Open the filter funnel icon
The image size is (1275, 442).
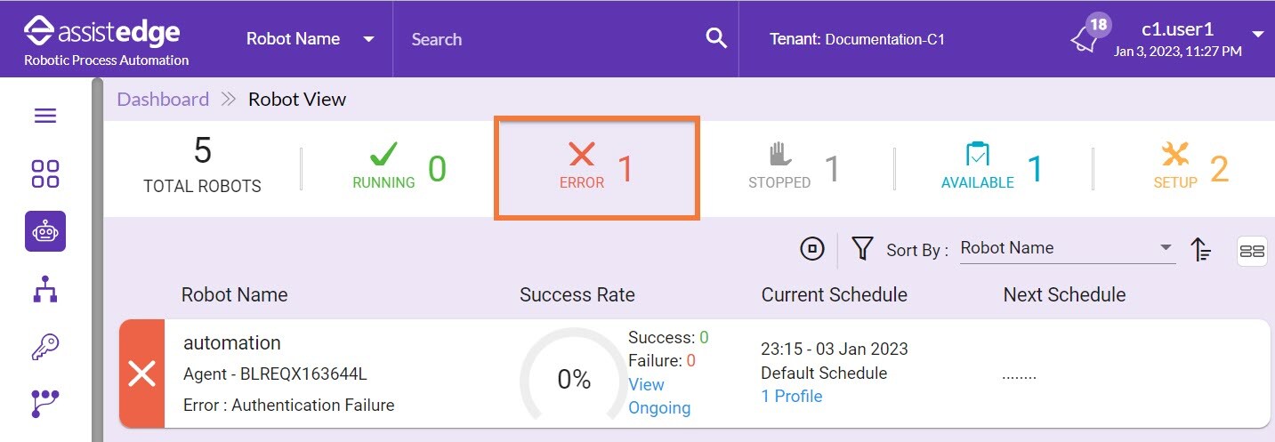[861, 249]
